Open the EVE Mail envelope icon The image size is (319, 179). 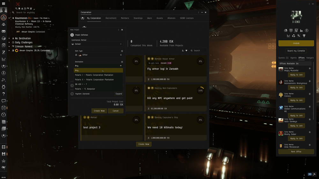pos(4,32)
